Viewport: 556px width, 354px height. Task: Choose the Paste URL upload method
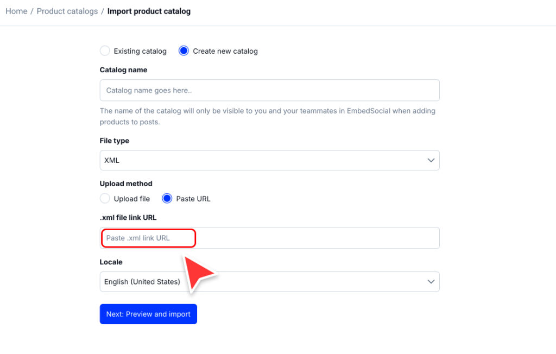click(168, 199)
